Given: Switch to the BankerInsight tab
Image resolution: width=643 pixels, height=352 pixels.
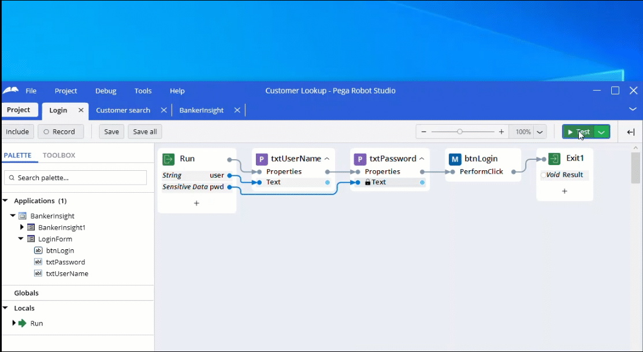Looking at the screenshot, I should click(202, 110).
